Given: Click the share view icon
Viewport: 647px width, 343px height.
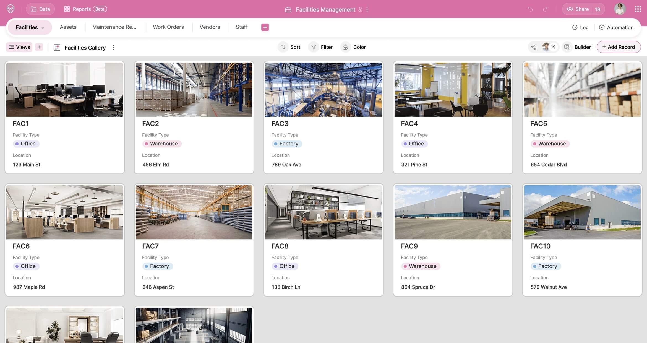Looking at the screenshot, I should 533,47.
